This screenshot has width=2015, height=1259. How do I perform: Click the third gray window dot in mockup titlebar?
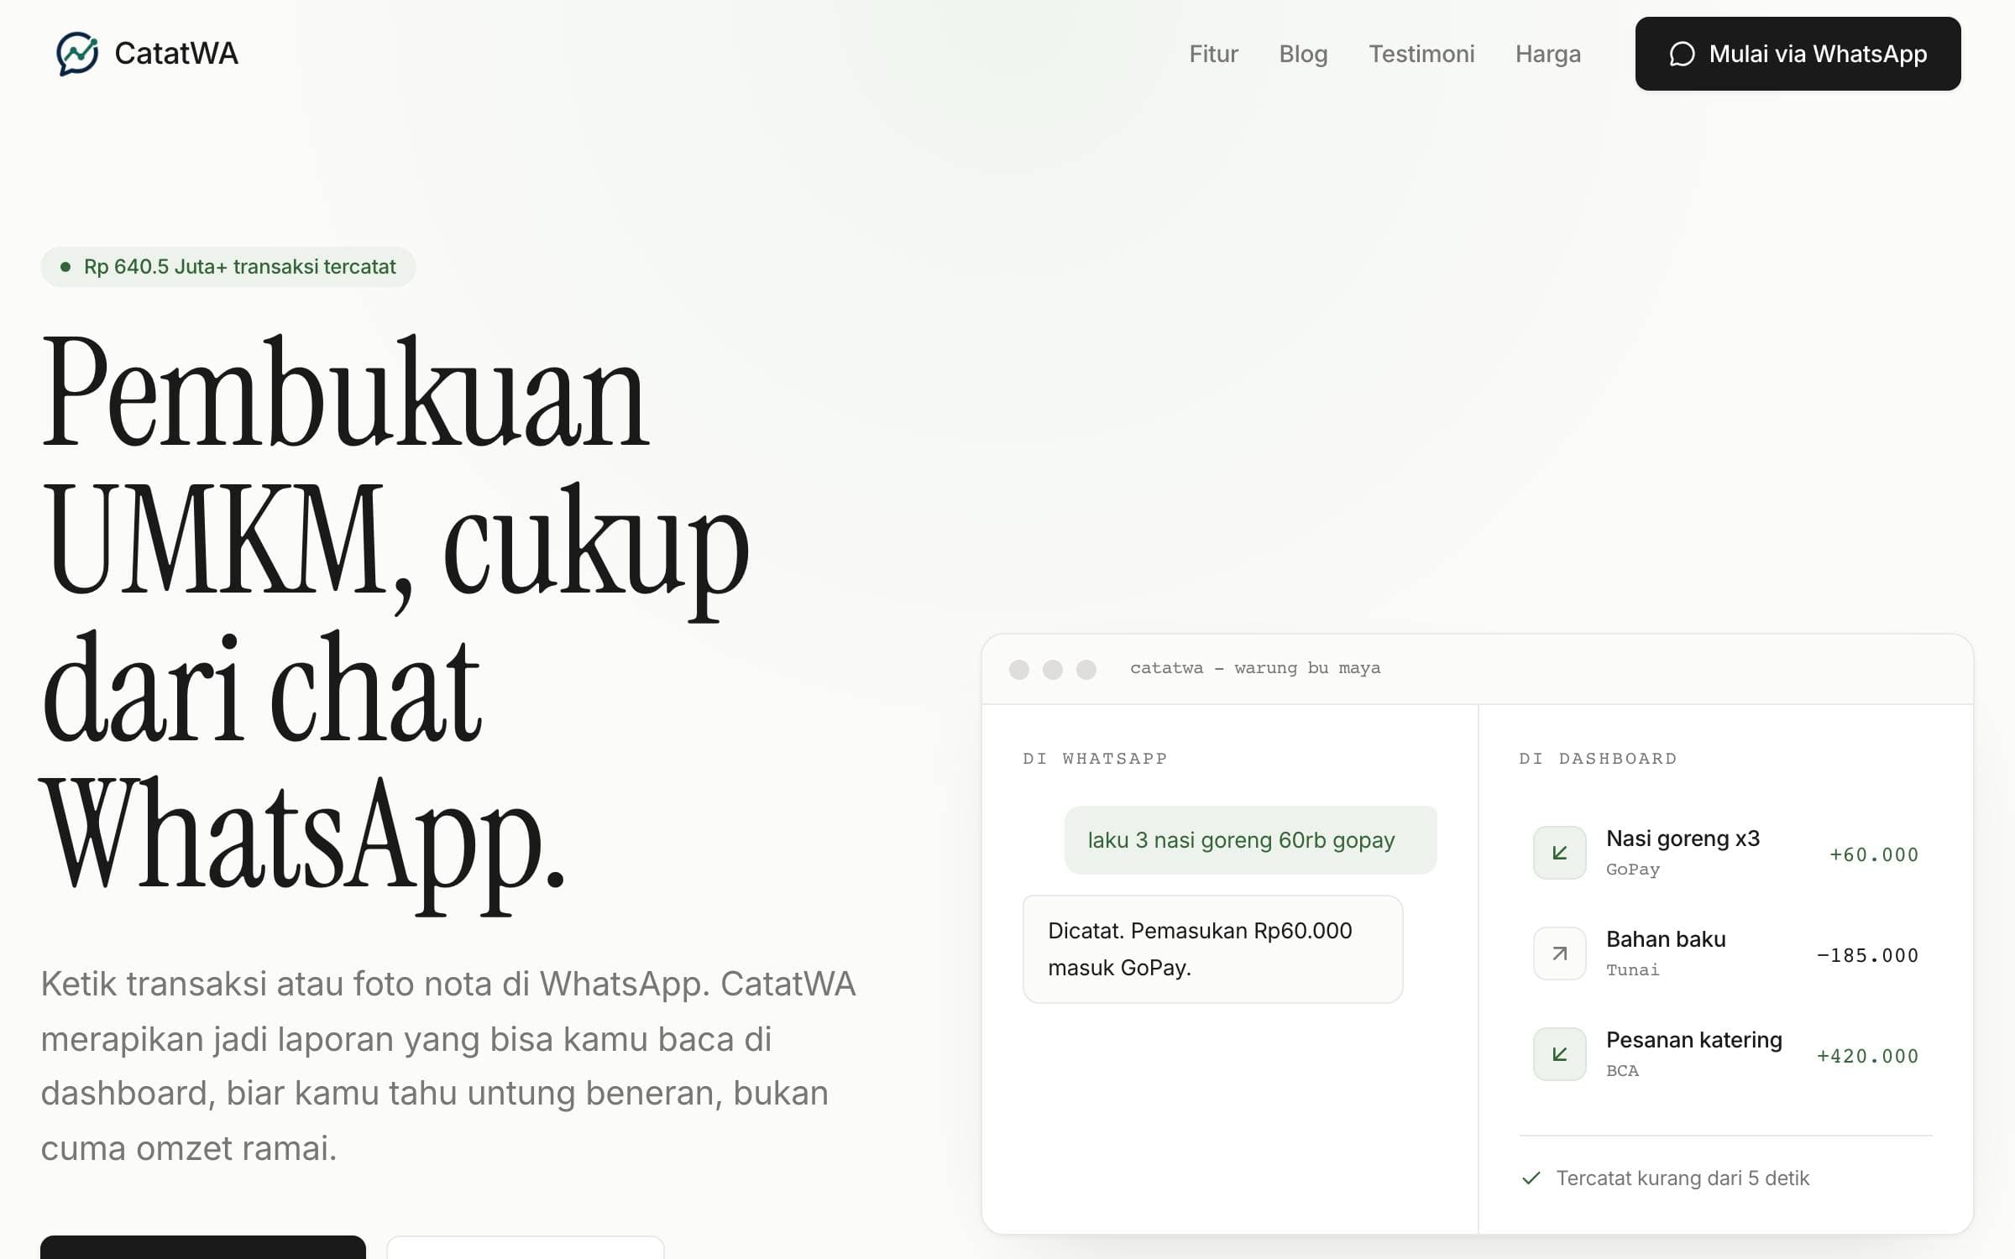pos(1086,669)
